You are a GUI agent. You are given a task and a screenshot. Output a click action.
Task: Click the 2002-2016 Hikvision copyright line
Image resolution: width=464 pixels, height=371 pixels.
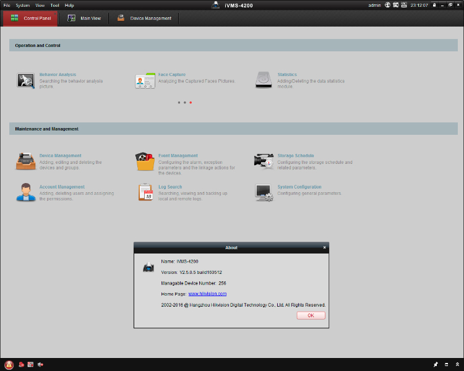click(x=243, y=305)
